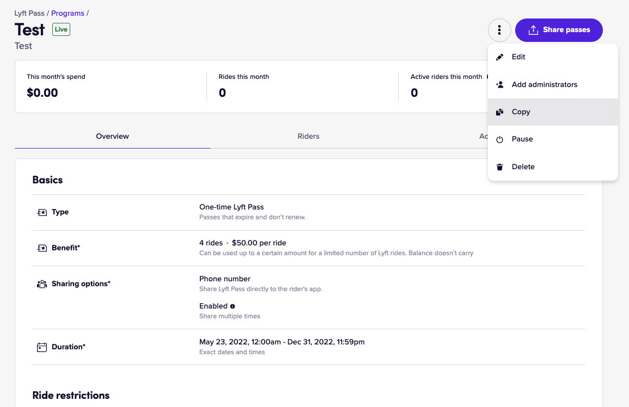Switch to the Overview tab
Screen dimensions: 629x407
point(112,137)
